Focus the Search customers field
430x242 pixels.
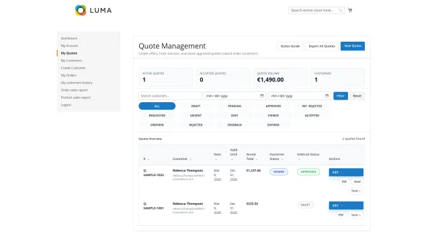pyautogui.click(x=170, y=95)
